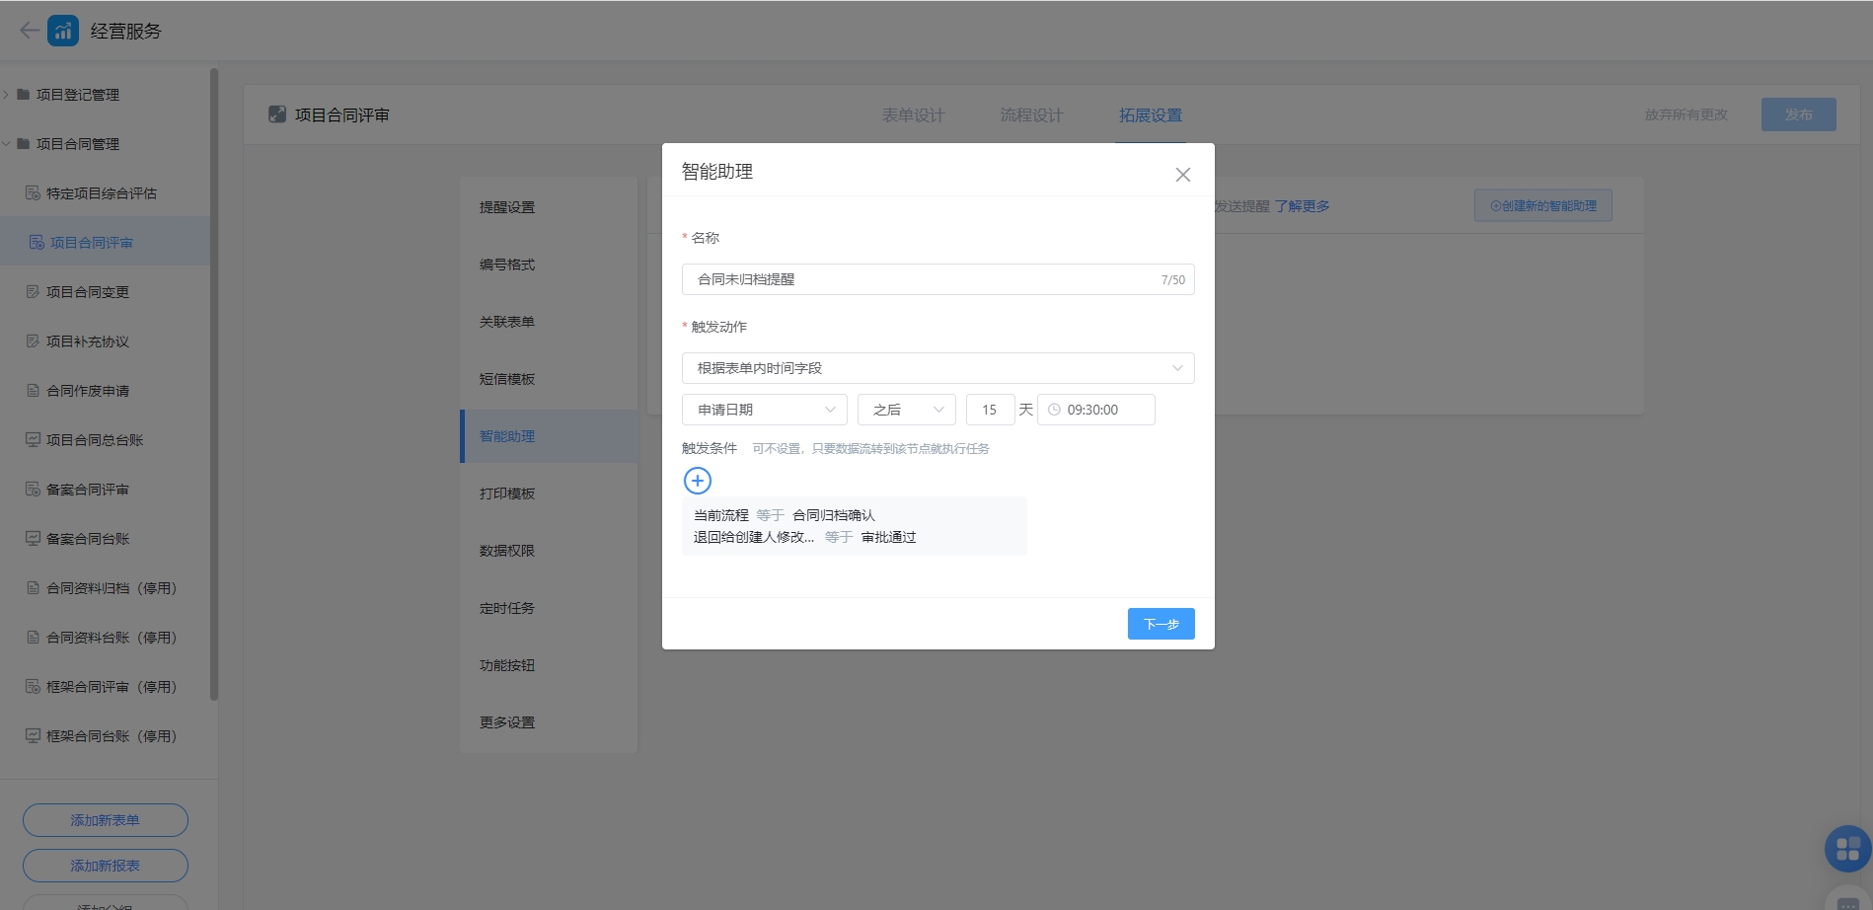
Task: Click the 项目合同总台账 report icon
Action: 33,440
